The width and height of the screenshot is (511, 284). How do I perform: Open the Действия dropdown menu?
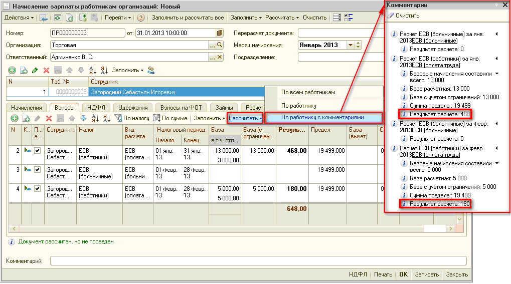point(19,18)
